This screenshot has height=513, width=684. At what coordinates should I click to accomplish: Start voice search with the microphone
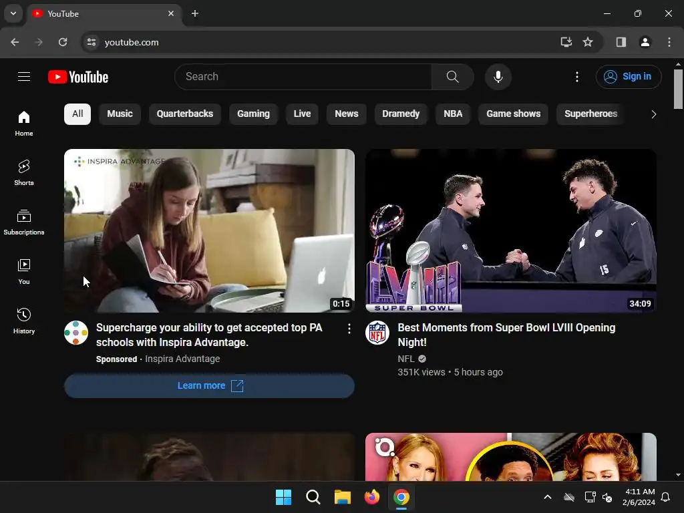(x=498, y=77)
